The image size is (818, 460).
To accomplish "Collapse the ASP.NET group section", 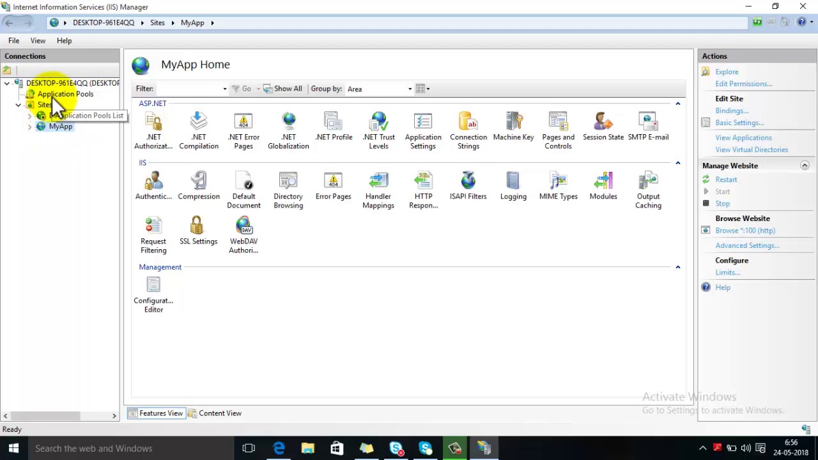I will pos(678,103).
